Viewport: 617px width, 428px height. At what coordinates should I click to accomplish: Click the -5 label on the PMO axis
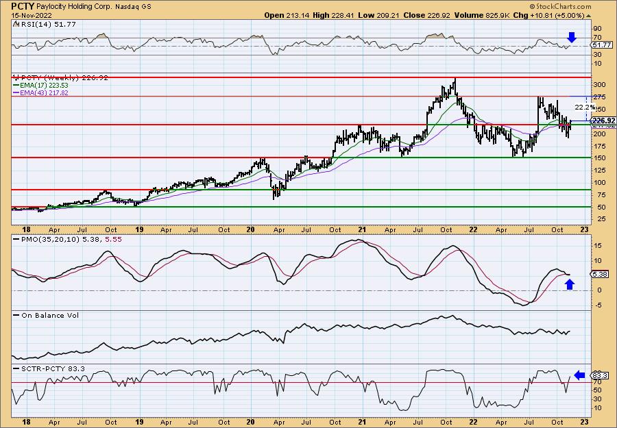point(597,305)
